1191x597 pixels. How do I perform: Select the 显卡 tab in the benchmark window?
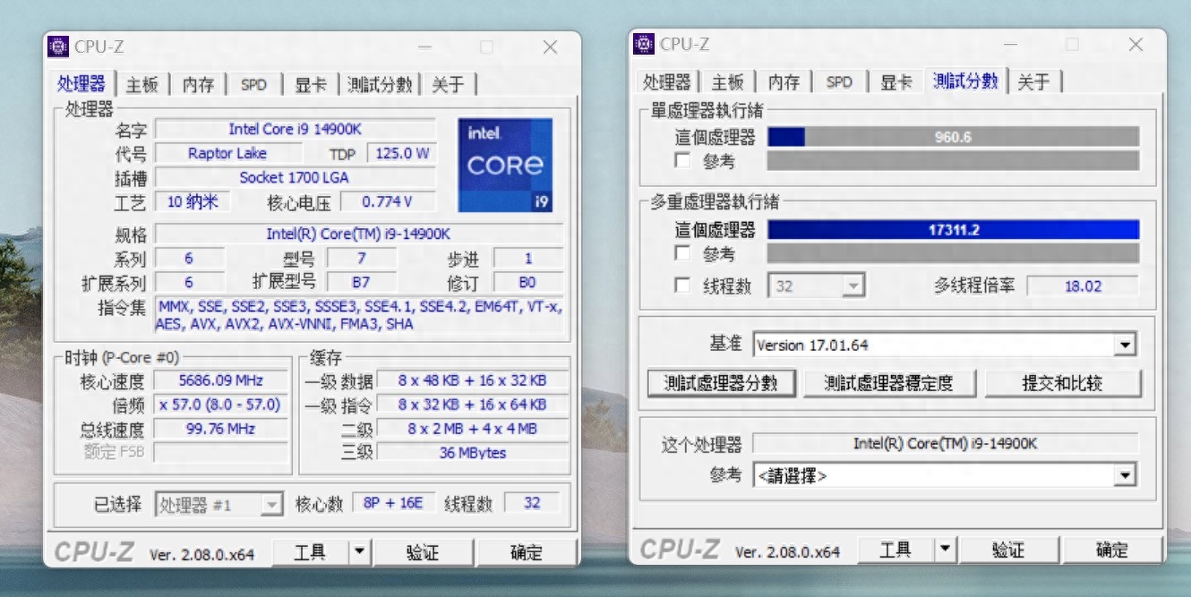point(896,81)
